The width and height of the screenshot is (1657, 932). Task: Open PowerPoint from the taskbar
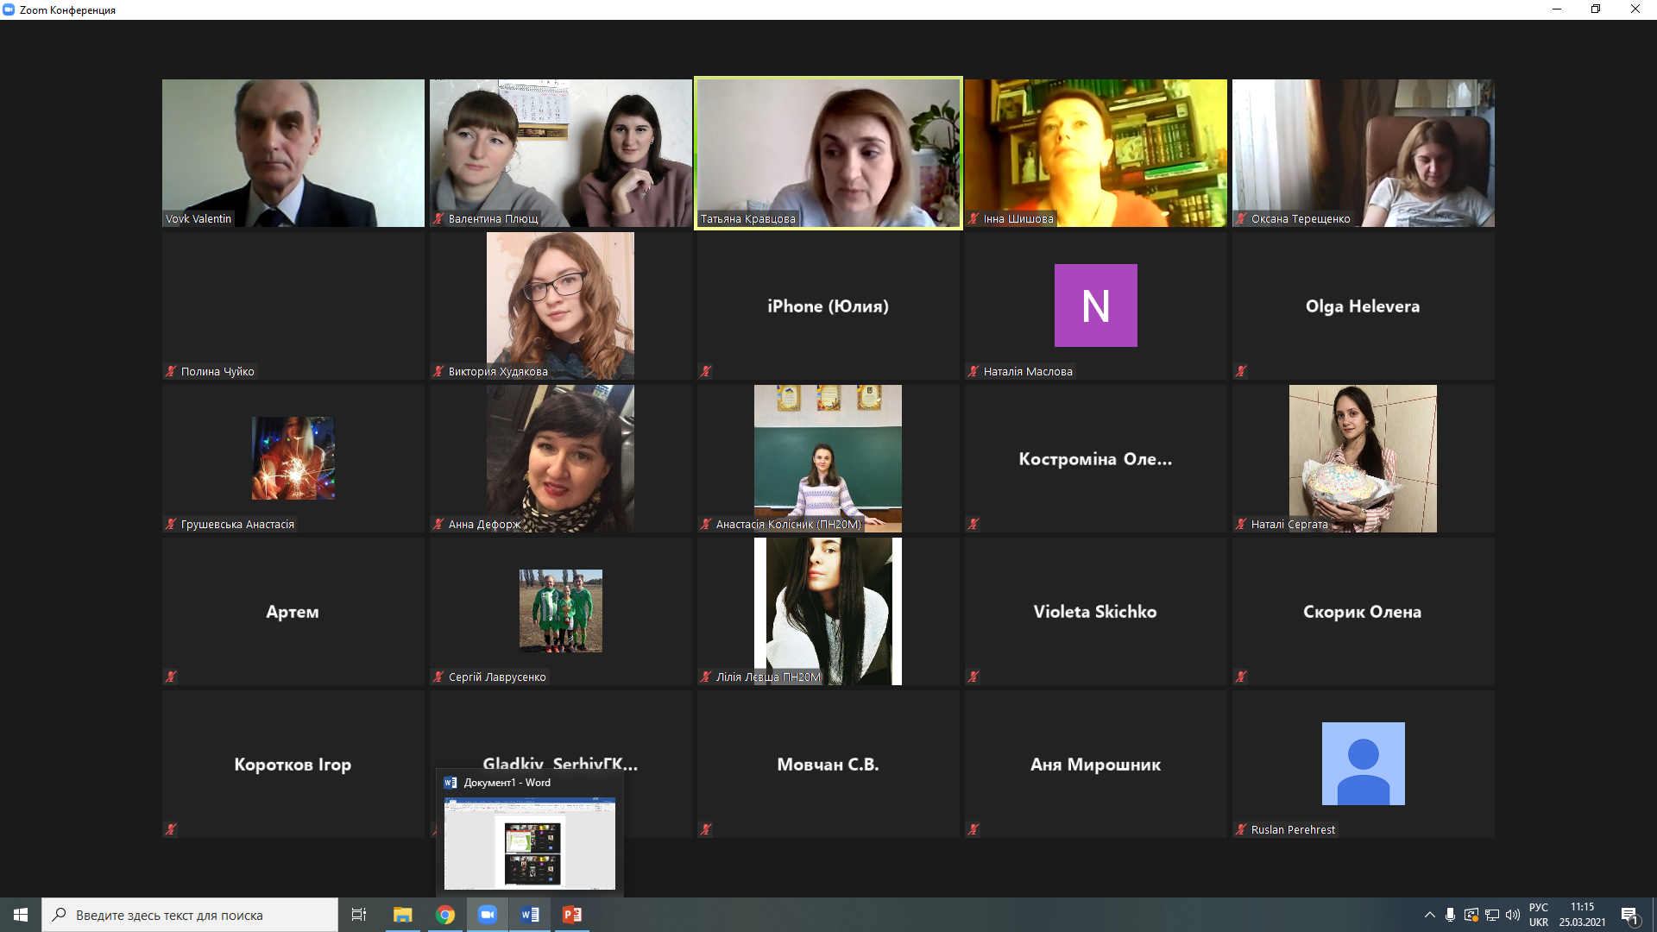pyautogui.click(x=572, y=915)
